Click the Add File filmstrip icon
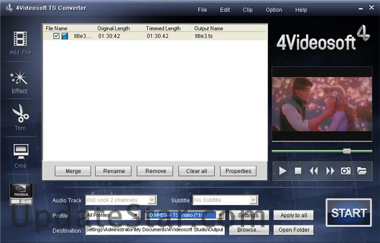 20,39
